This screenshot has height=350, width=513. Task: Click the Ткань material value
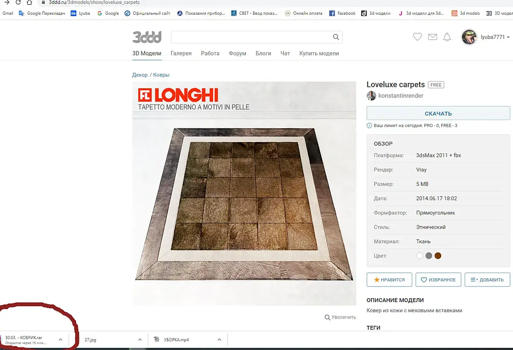click(x=423, y=241)
